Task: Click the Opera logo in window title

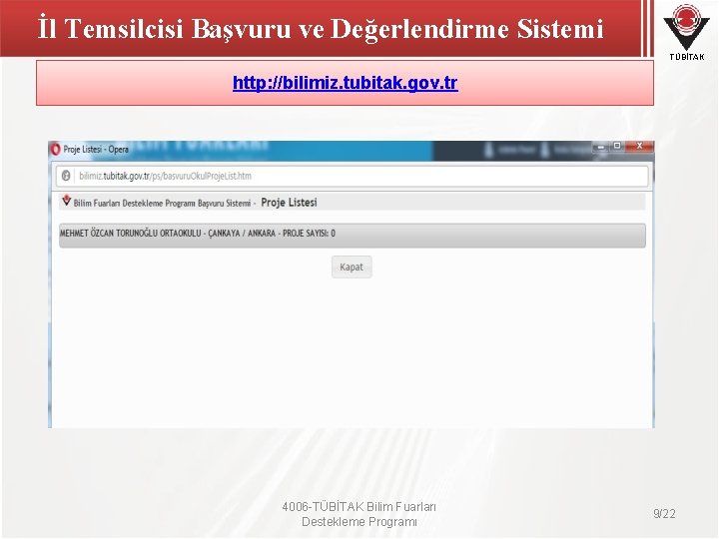Action: 56,150
